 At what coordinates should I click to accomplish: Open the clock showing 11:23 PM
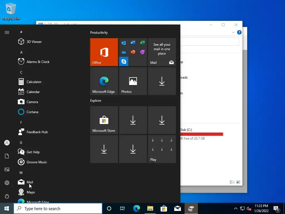261,208
